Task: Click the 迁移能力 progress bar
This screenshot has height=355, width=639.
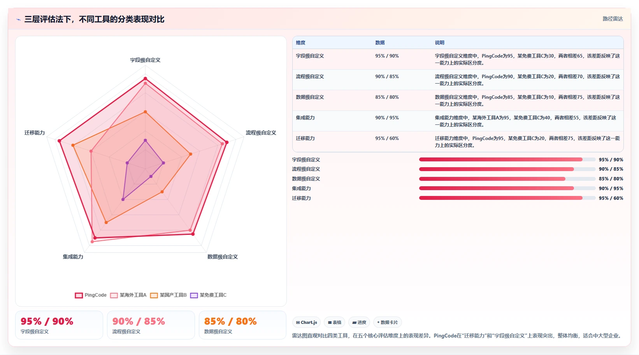Action: pyautogui.click(x=507, y=198)
